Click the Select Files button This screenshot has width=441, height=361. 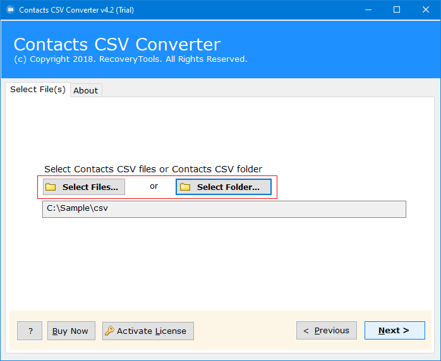[84, 187]
